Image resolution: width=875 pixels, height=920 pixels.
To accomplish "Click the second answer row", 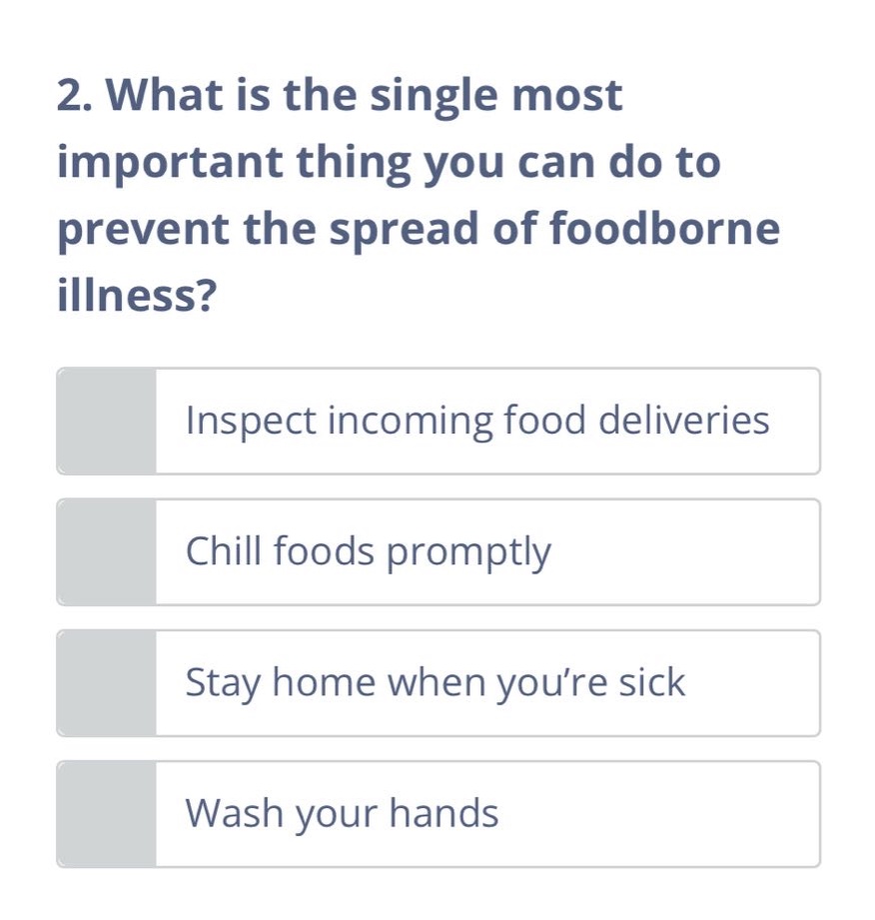I will [x=439, y=551].
